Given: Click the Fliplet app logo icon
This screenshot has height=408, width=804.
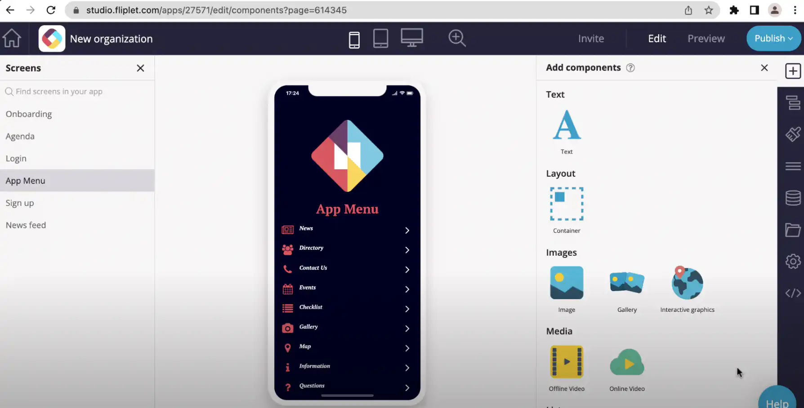Looking at the screenshot, I should [x=52, y=39].
